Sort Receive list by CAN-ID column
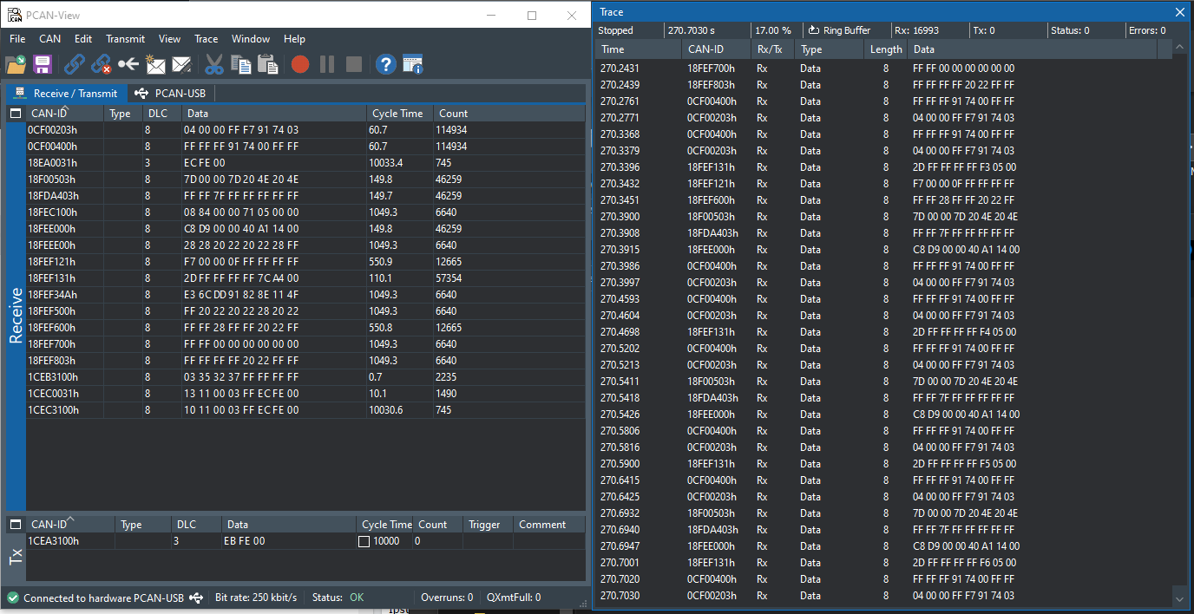Screen dimensions: 1194x614 [49, 114]
